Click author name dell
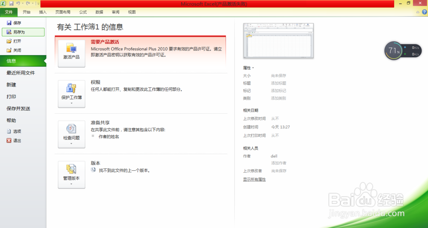The height and width of the screenshot is (228, 428). click(274, 156)
